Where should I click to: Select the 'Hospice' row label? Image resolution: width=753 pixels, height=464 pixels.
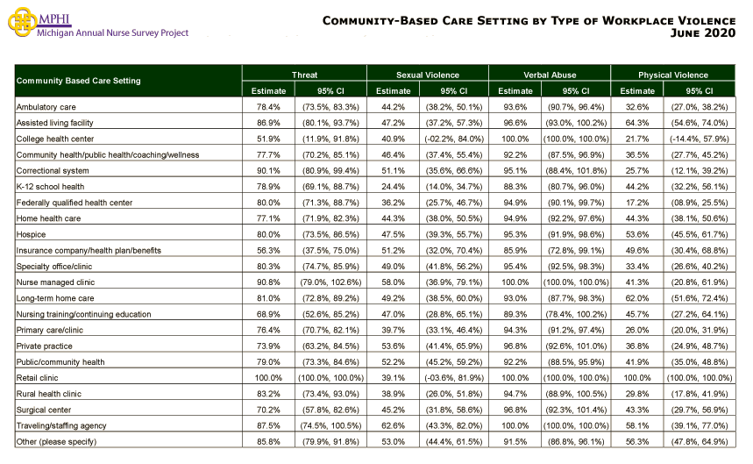coord(31,234)
